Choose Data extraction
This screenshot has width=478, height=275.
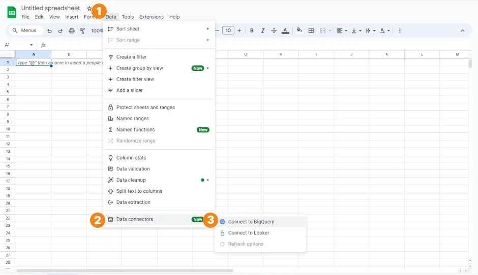[x=159, y=202]
